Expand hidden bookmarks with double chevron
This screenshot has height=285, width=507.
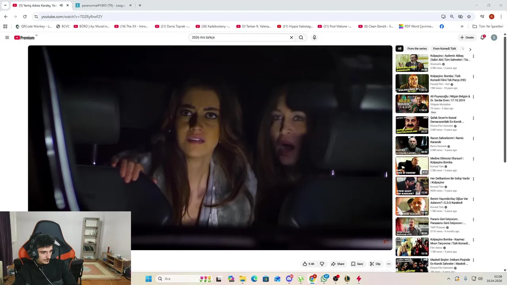[x=462, y=27]
